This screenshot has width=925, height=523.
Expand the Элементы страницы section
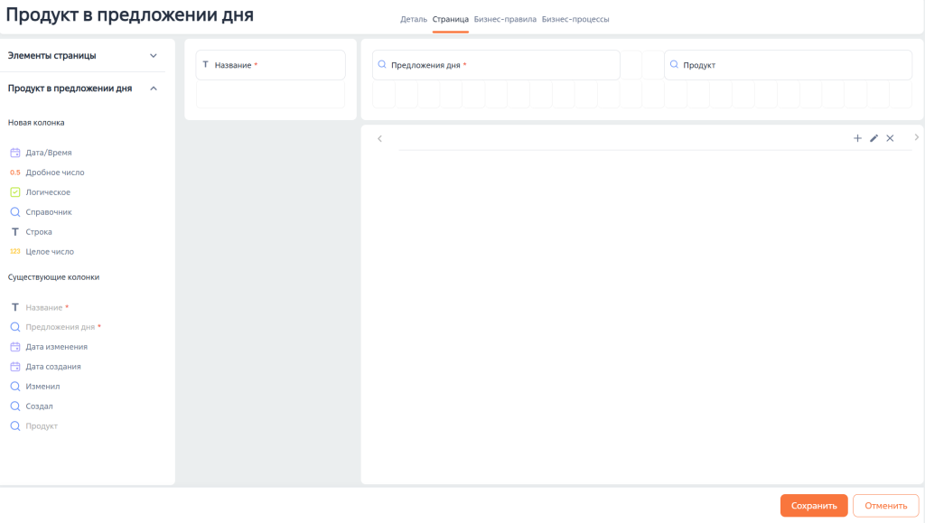[x=154, y=55]
